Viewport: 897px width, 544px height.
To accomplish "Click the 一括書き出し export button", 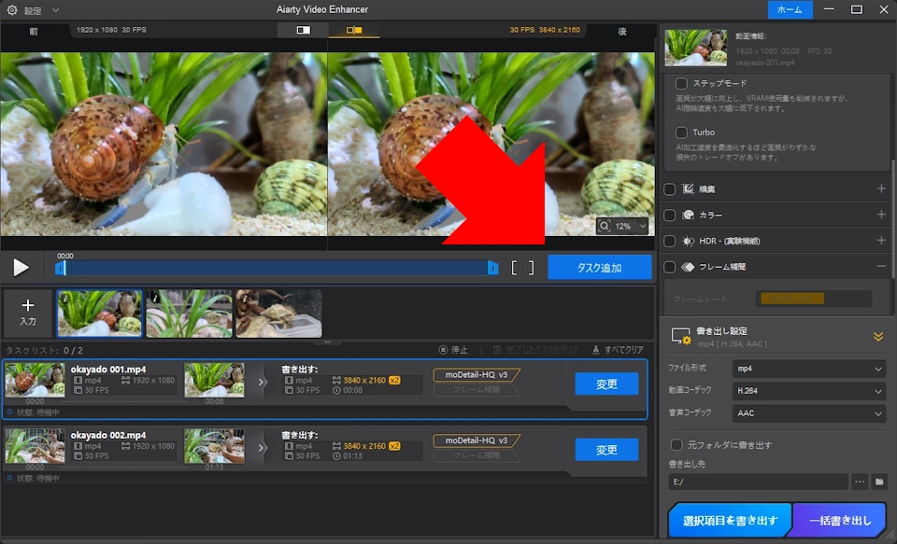I will coord(839,520).
